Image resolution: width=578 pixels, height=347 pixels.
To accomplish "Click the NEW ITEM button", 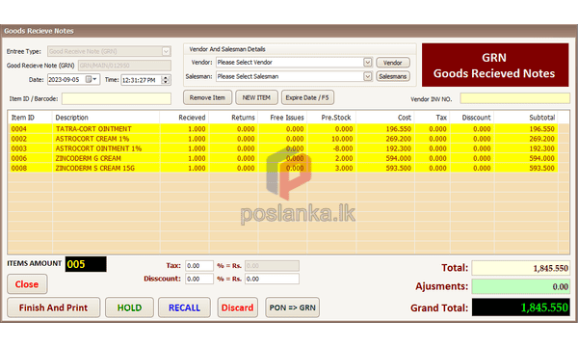I will [256, 97].
